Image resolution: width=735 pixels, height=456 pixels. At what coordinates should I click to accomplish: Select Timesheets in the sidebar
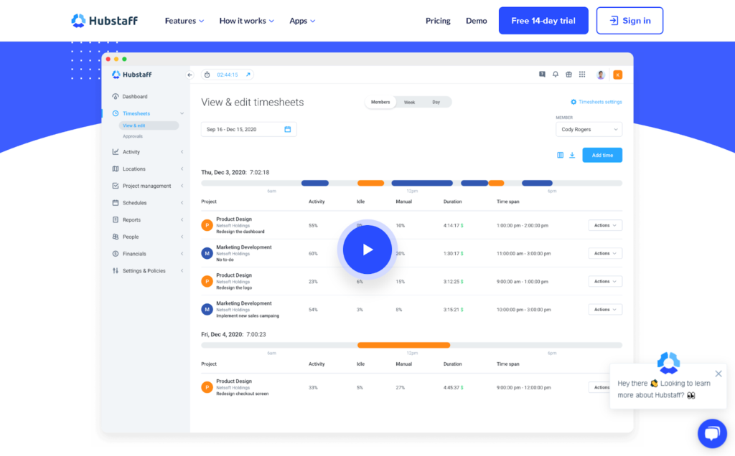coord(136,113)
